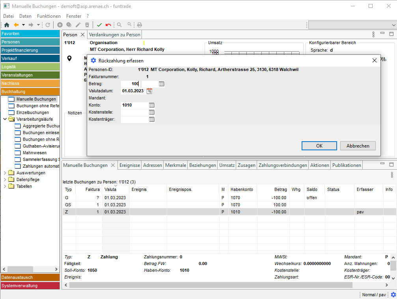This screenshot has width=397, height=299.
Task: Click the lookup icon for Kostenstelle
Action: [x=151, y=112]
